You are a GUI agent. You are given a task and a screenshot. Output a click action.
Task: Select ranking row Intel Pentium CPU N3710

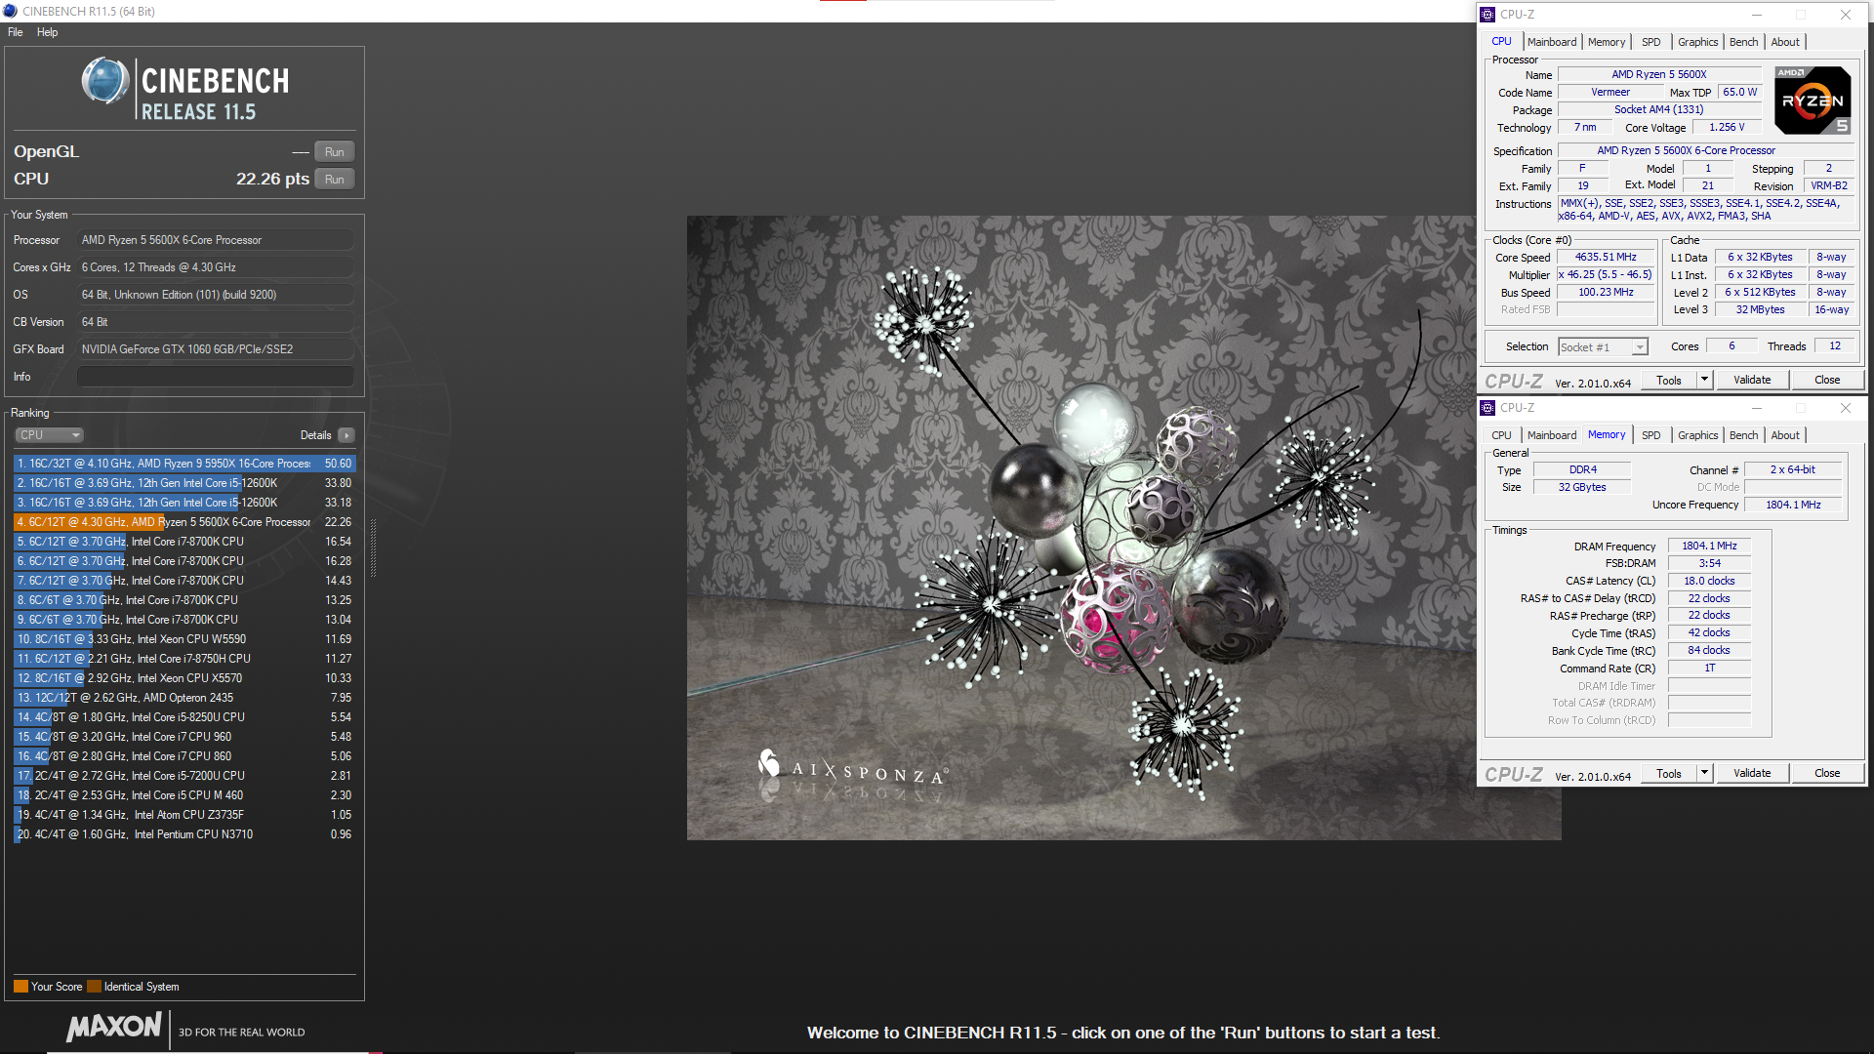(184, 834)
